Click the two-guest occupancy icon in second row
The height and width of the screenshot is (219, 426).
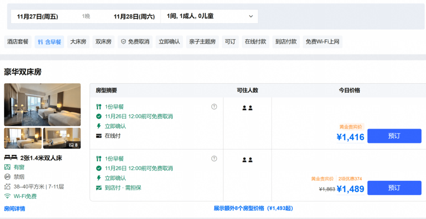(247, 160)
